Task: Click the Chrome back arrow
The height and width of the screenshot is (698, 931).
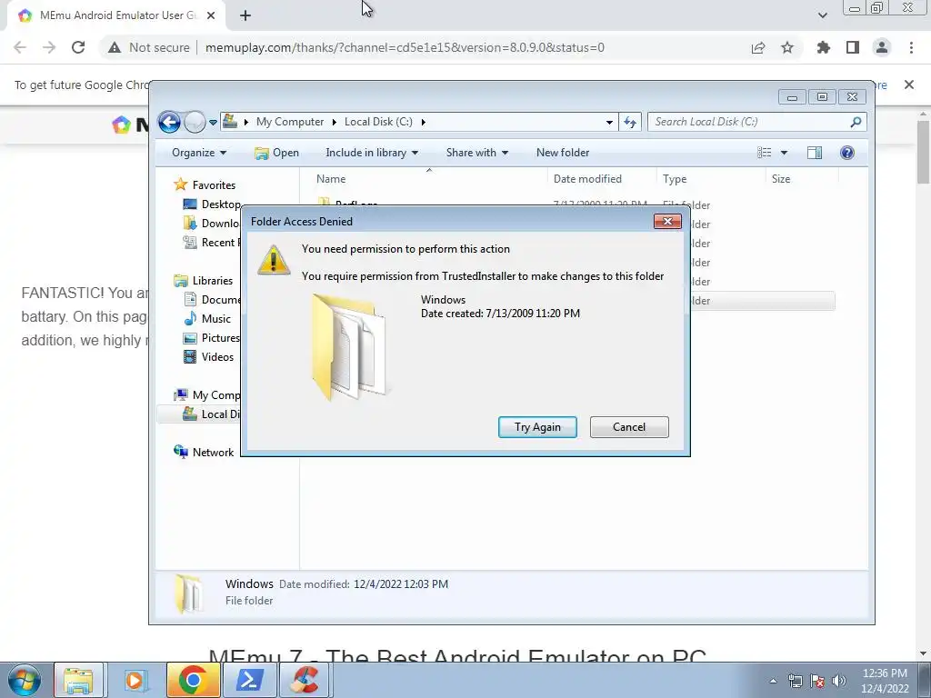Action: tap(20, 47)
